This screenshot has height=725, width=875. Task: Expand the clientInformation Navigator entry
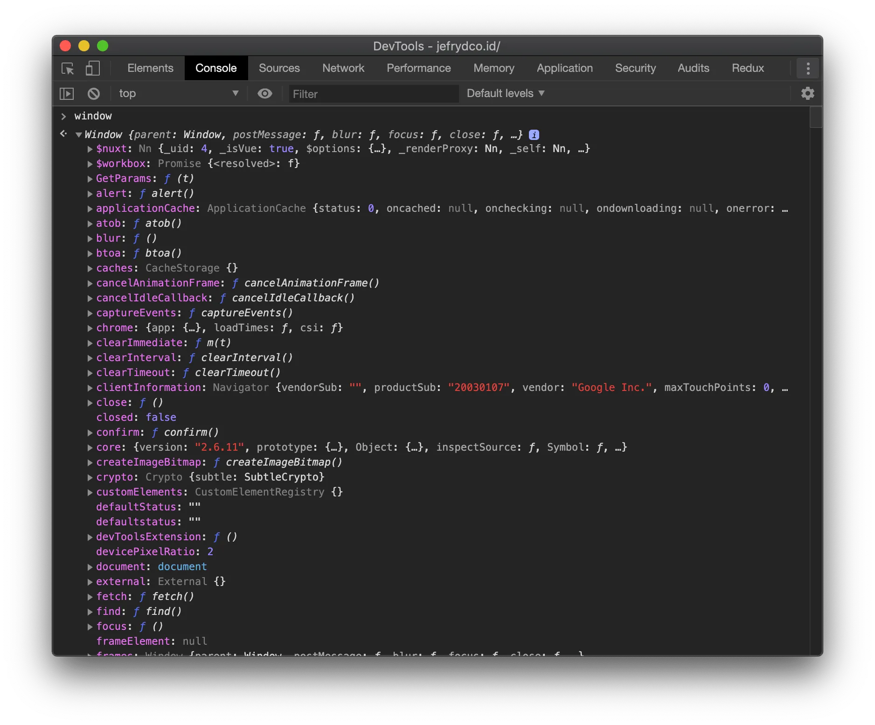pos(90,388)
